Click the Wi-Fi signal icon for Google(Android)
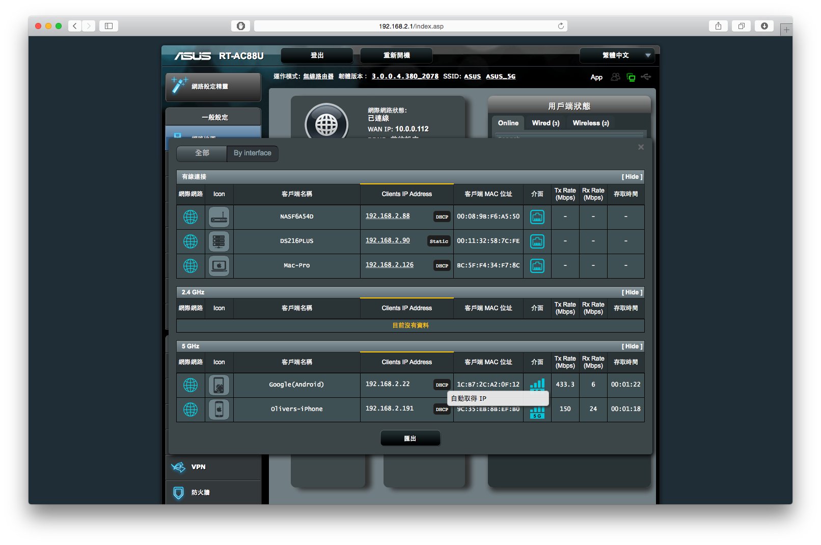Viewport: 821px width, 545px height. [x=537, y=385]
